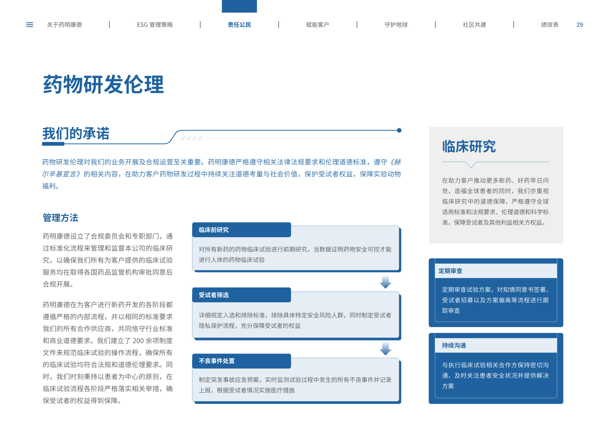Viewport: 605px width, 446px height.
Task: Click the 临床研究 sidebar heading
Action: 469,147
